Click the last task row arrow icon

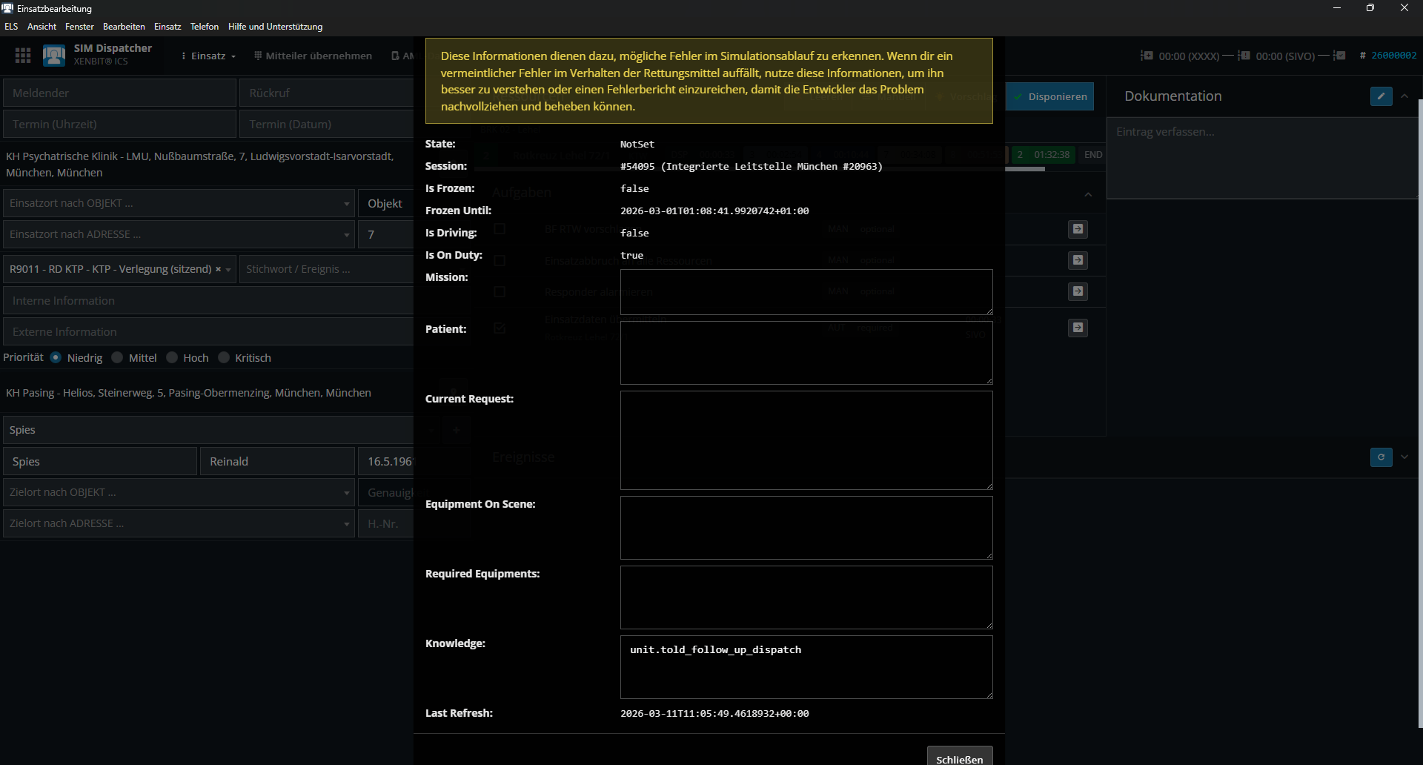click(x=1078, y=328)
